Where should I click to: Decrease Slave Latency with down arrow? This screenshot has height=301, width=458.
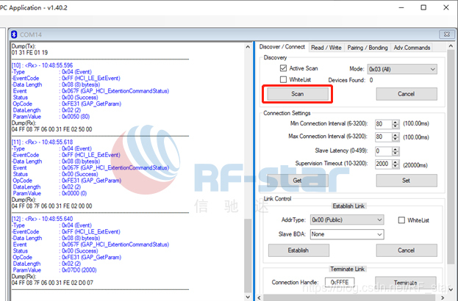pos(396,153)
